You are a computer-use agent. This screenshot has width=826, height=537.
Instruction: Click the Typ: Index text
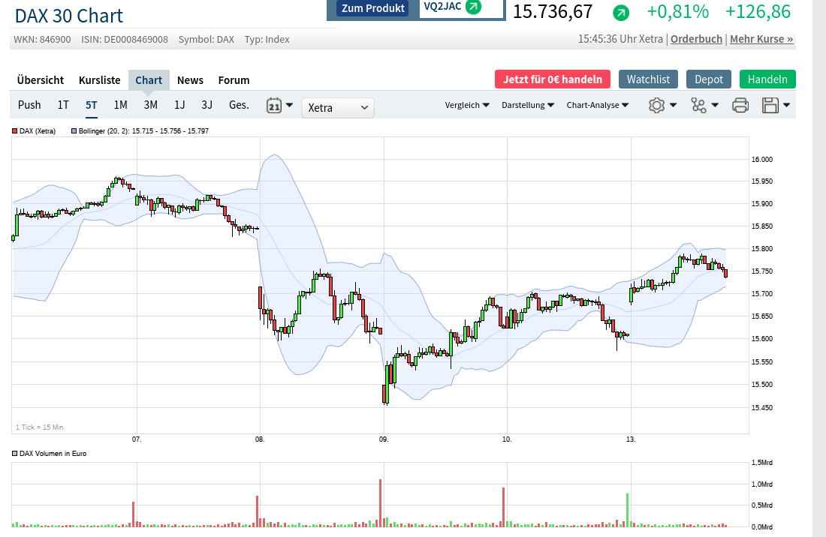[x=267, y=40]
